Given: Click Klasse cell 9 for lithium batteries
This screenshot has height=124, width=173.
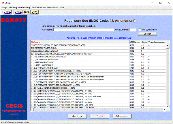Looking at the screenshot, I should click(144, 51).
